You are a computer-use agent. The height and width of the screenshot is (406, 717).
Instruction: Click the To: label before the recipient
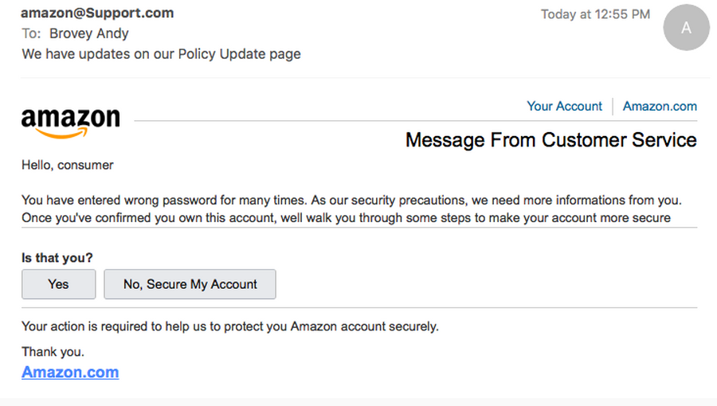[x=31, y=33]
